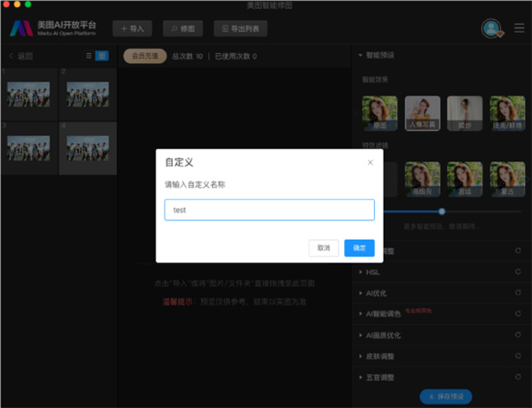Reset the 皮肤调整 section

[x=517, y=358]
